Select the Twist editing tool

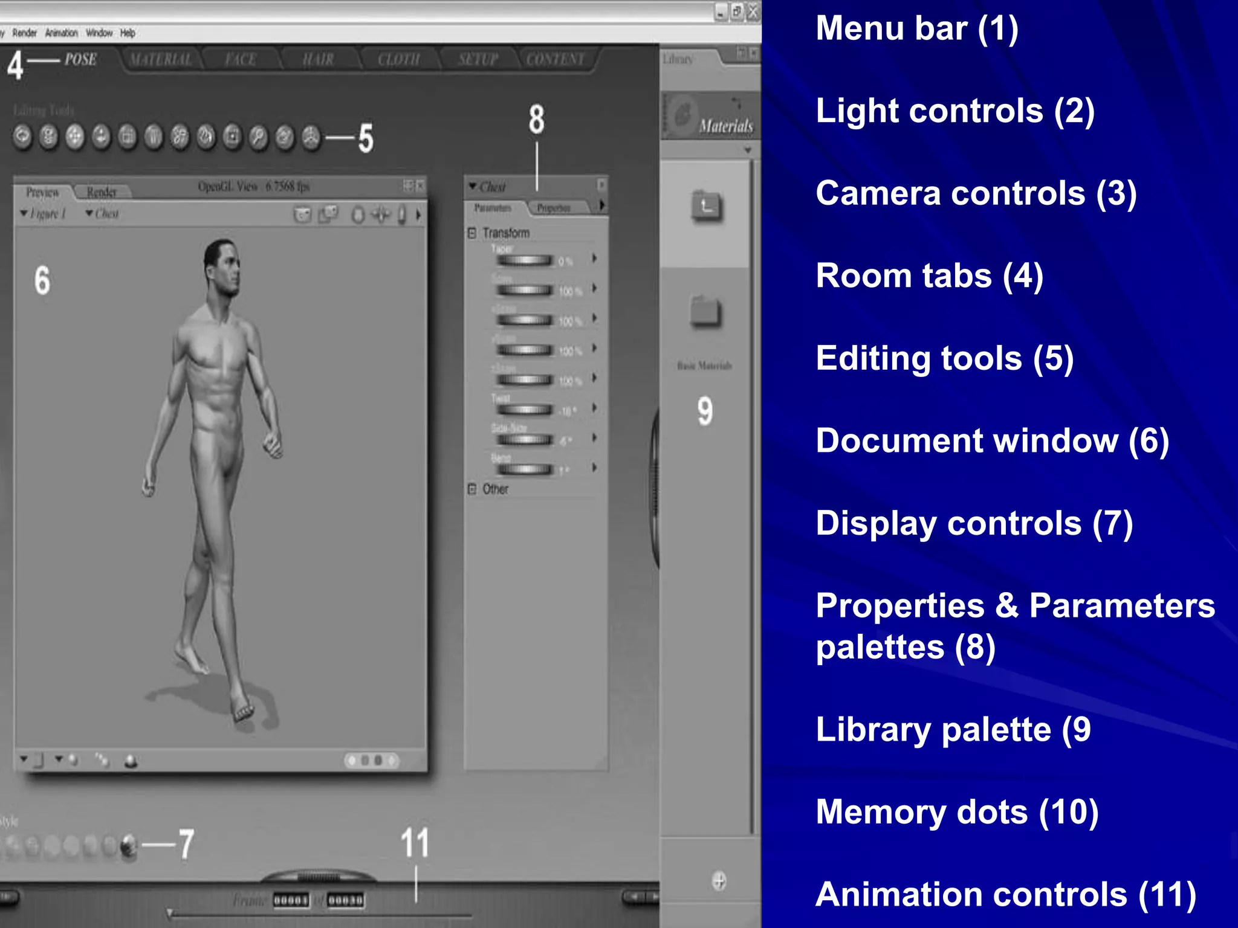tap(48, 137)
